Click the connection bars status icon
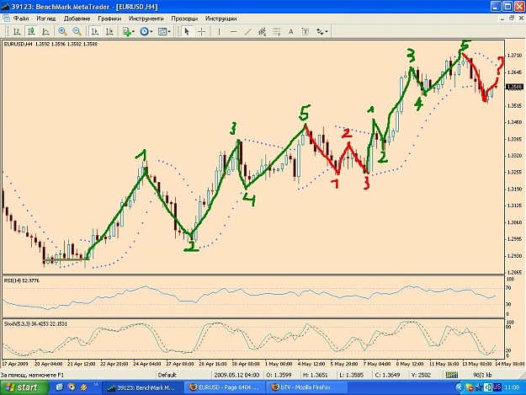526x395 pixels. (x=452, y=375)
